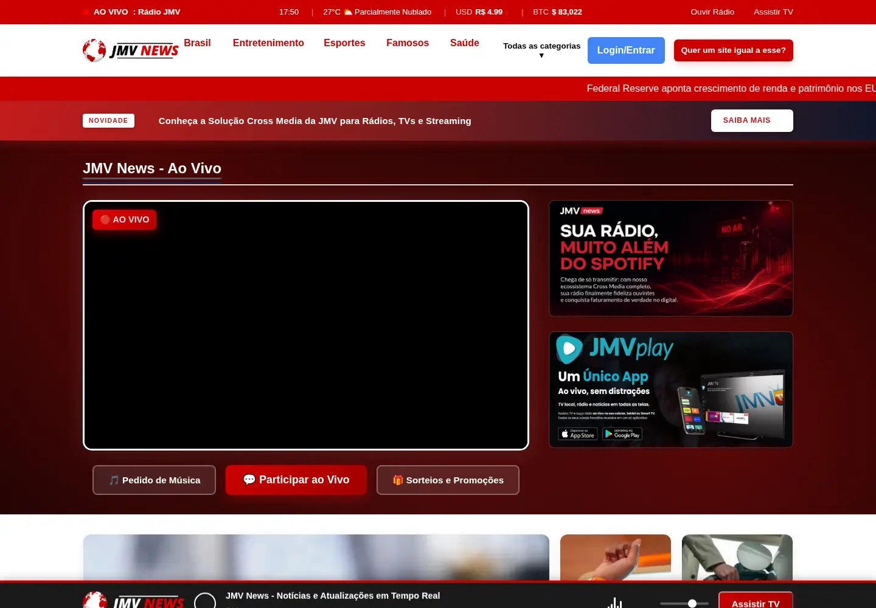Click the JMV News - Ao Vivo heading
876x608 pixels.
click(x=152, y=168)
